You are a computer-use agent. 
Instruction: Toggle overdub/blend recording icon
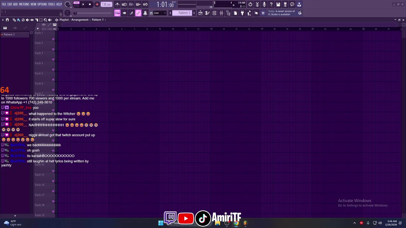click(x=138, y=4)
